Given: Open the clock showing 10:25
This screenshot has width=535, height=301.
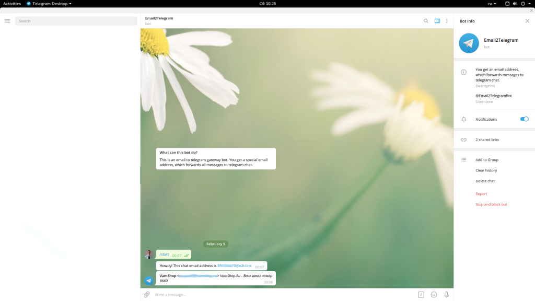Looking at the screenshot, I should click(267, 4).
